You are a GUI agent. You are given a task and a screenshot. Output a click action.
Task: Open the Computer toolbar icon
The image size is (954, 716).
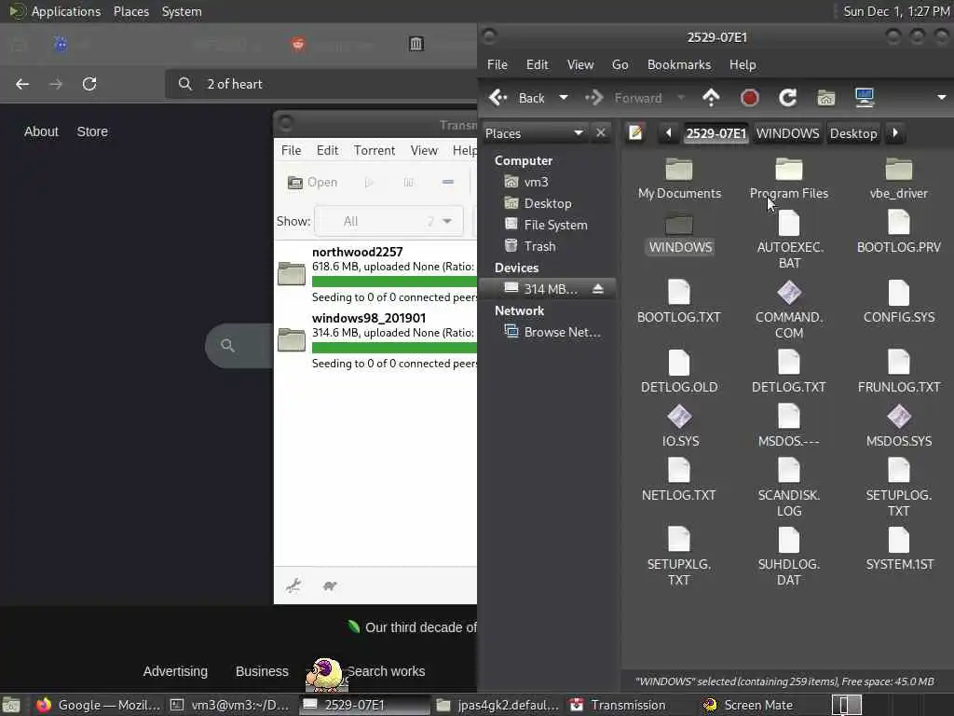864,97
